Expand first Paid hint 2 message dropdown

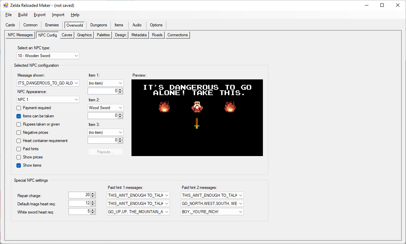(212, 195)
